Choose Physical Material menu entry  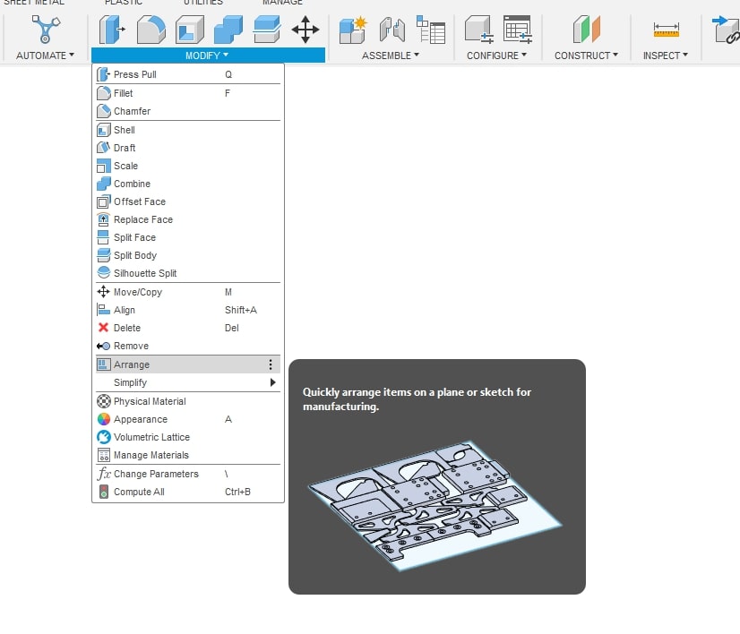(x=188, y=401)
